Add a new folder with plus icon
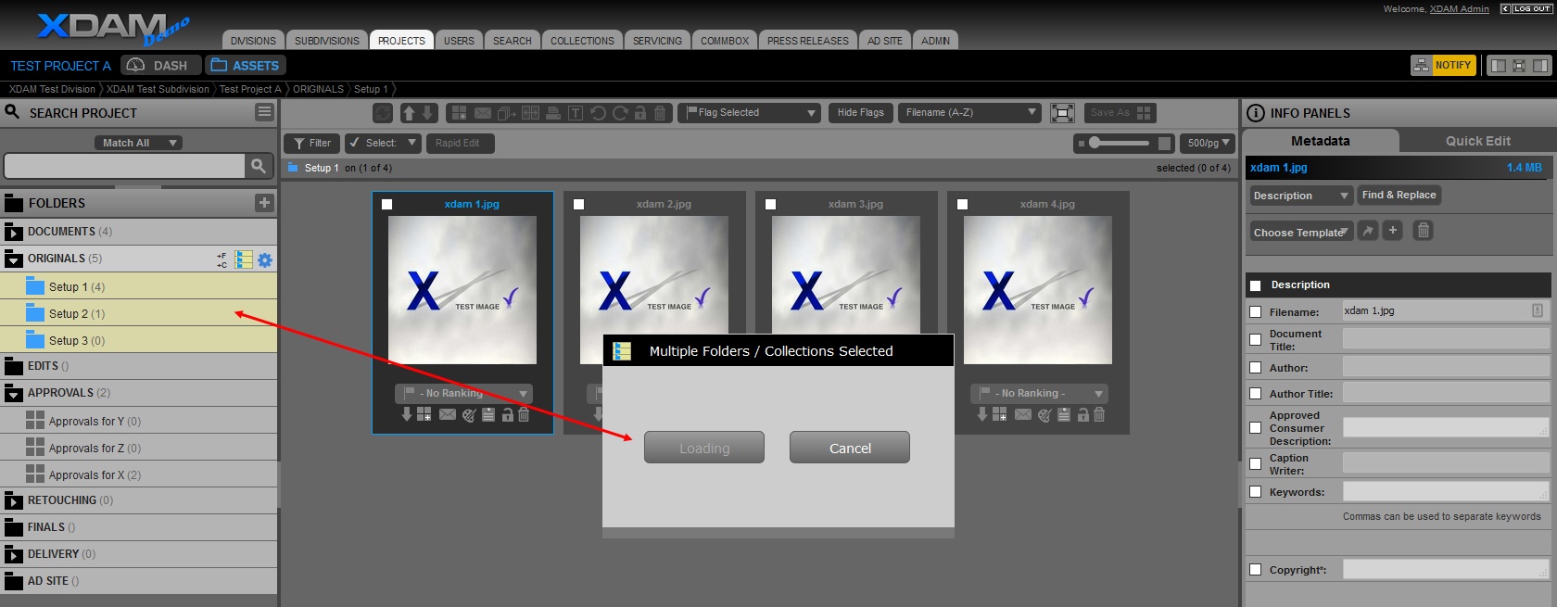This screenshot has height=607, width=1557. click(x=264, y=203)
